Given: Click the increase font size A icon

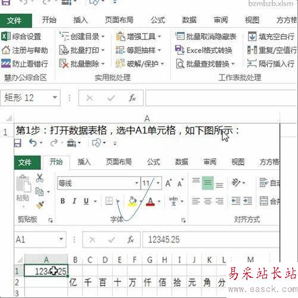Looking at the screenshot, I should click(168, 183).
